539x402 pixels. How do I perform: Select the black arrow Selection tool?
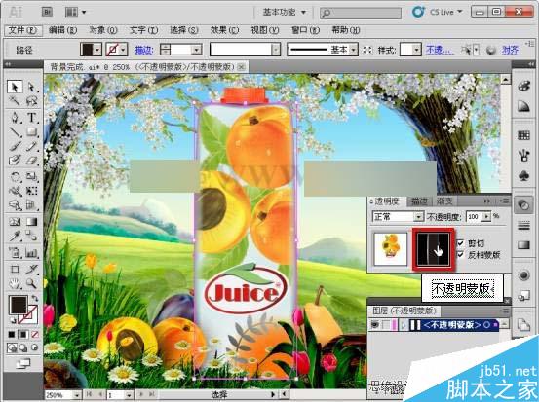(15, 88)
